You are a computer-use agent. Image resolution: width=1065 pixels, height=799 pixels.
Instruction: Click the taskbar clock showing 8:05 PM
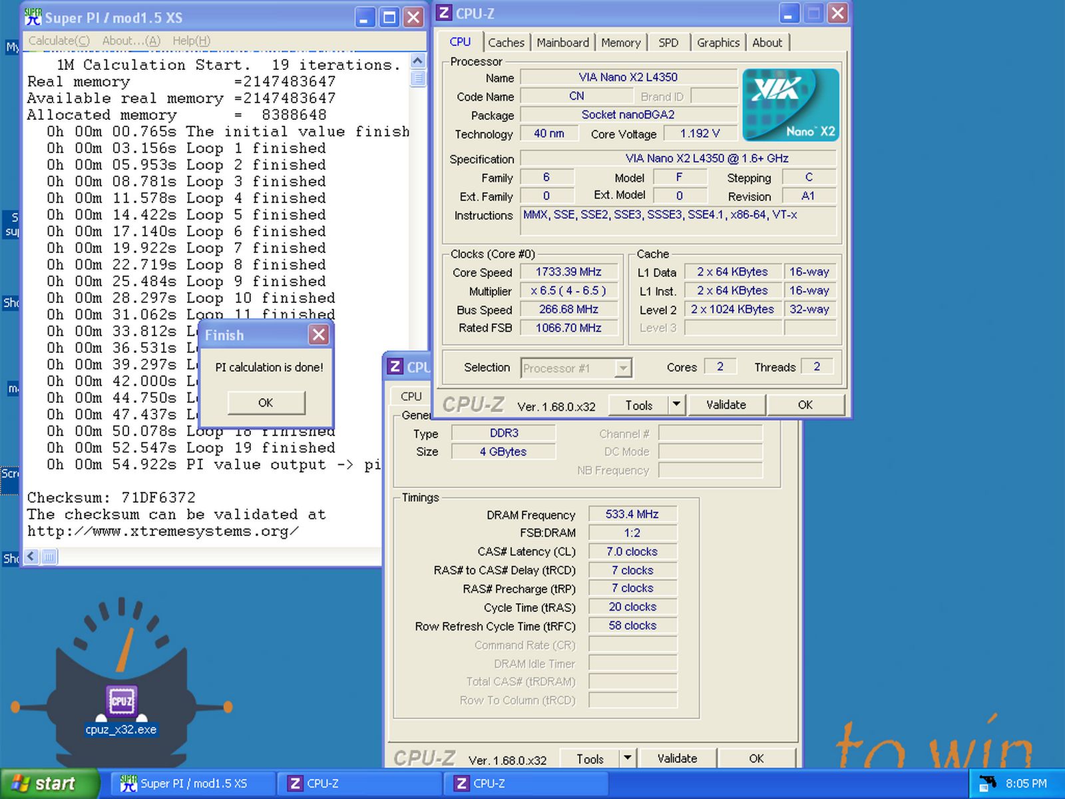point(1026,784)
